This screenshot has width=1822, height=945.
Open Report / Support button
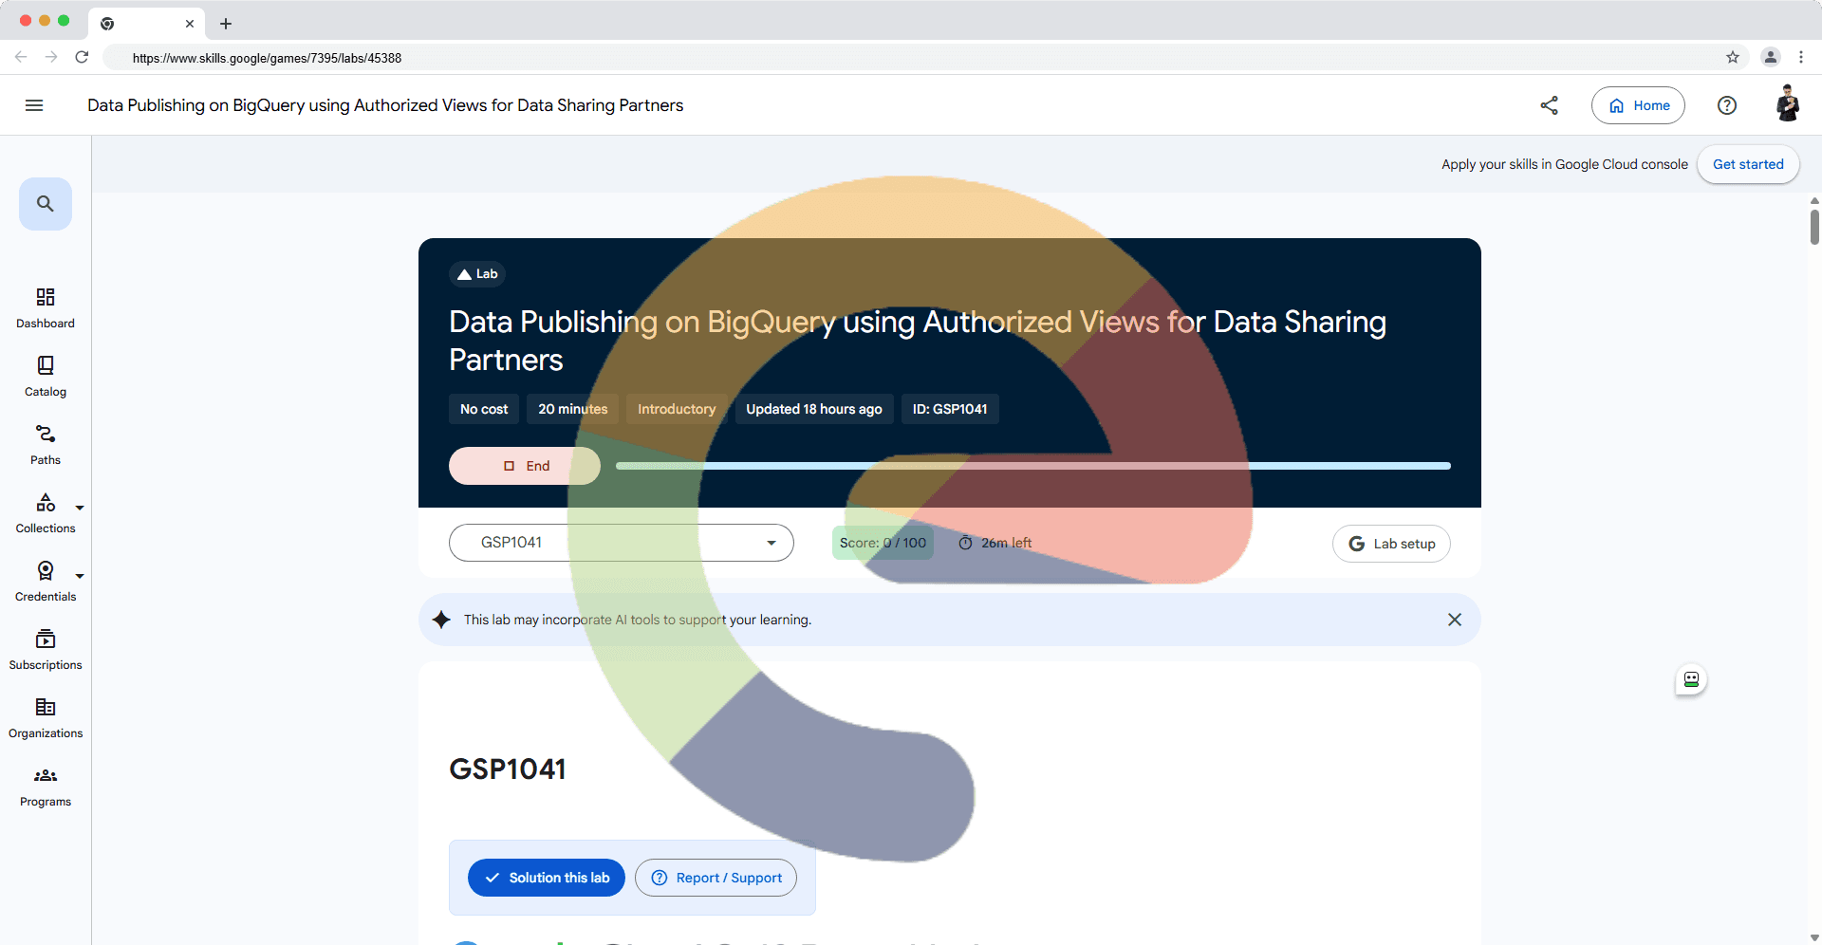[716, 878]
